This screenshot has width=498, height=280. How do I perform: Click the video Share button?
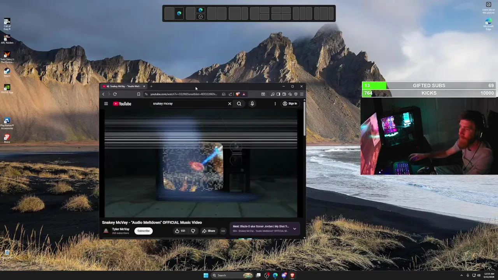click(209, 231)
